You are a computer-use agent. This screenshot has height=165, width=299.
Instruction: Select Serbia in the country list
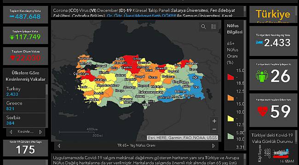coord(24,121)
